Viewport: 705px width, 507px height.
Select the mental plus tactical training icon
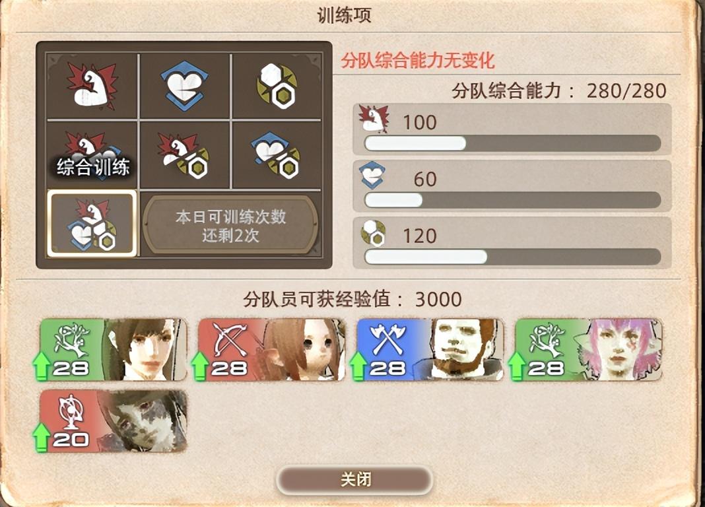click(x=277, y=155)
